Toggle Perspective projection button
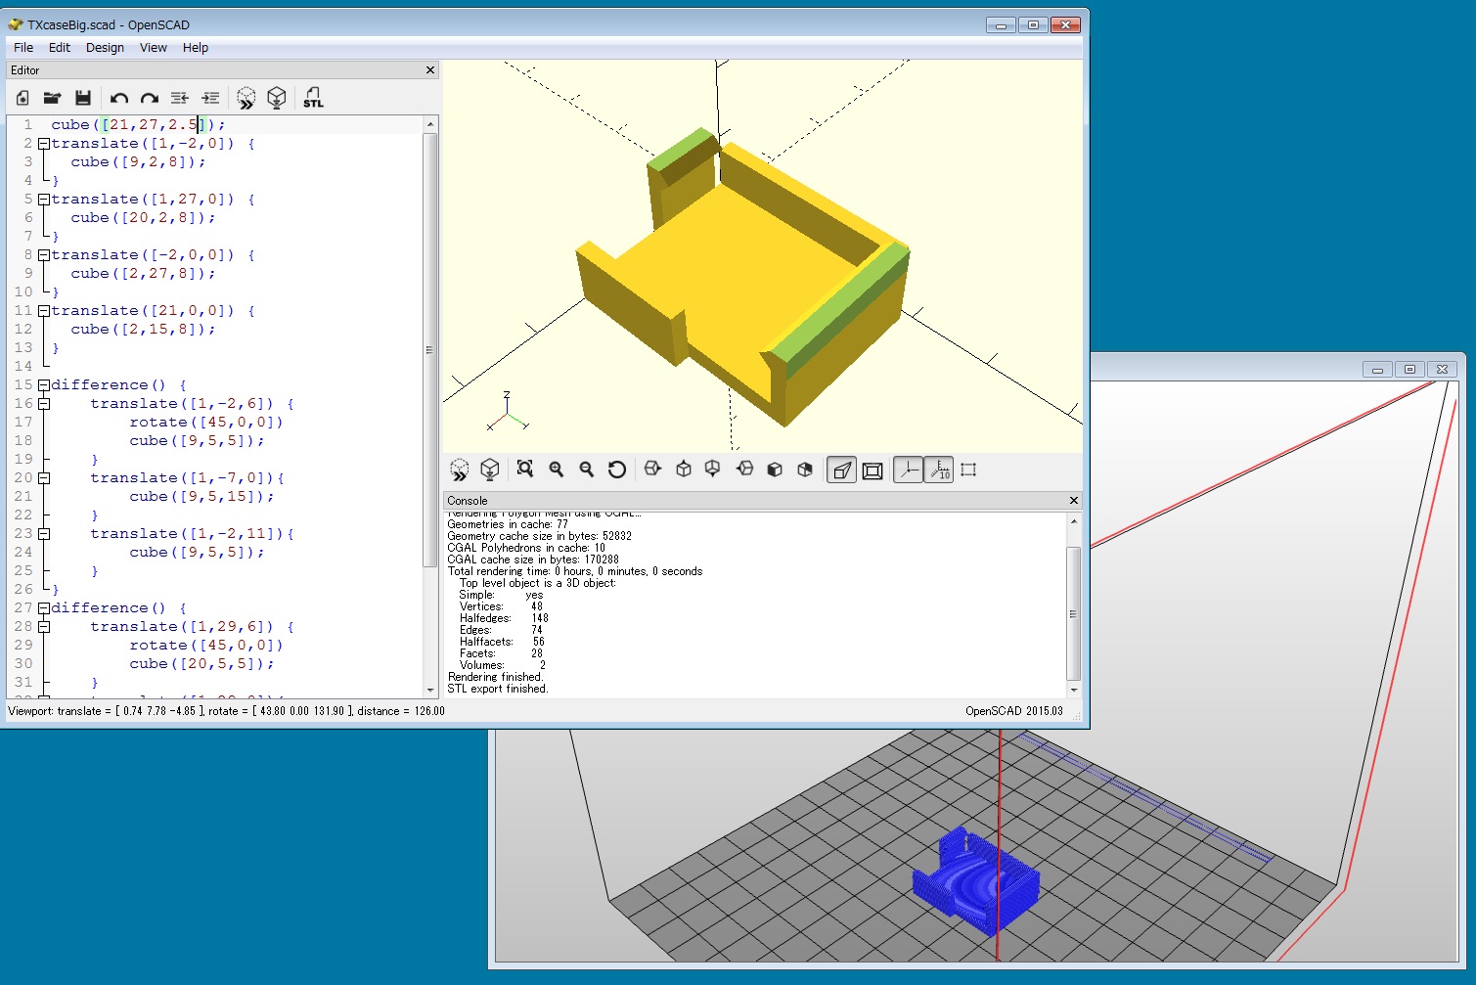Screen dimensions: 1476x985 841,470
